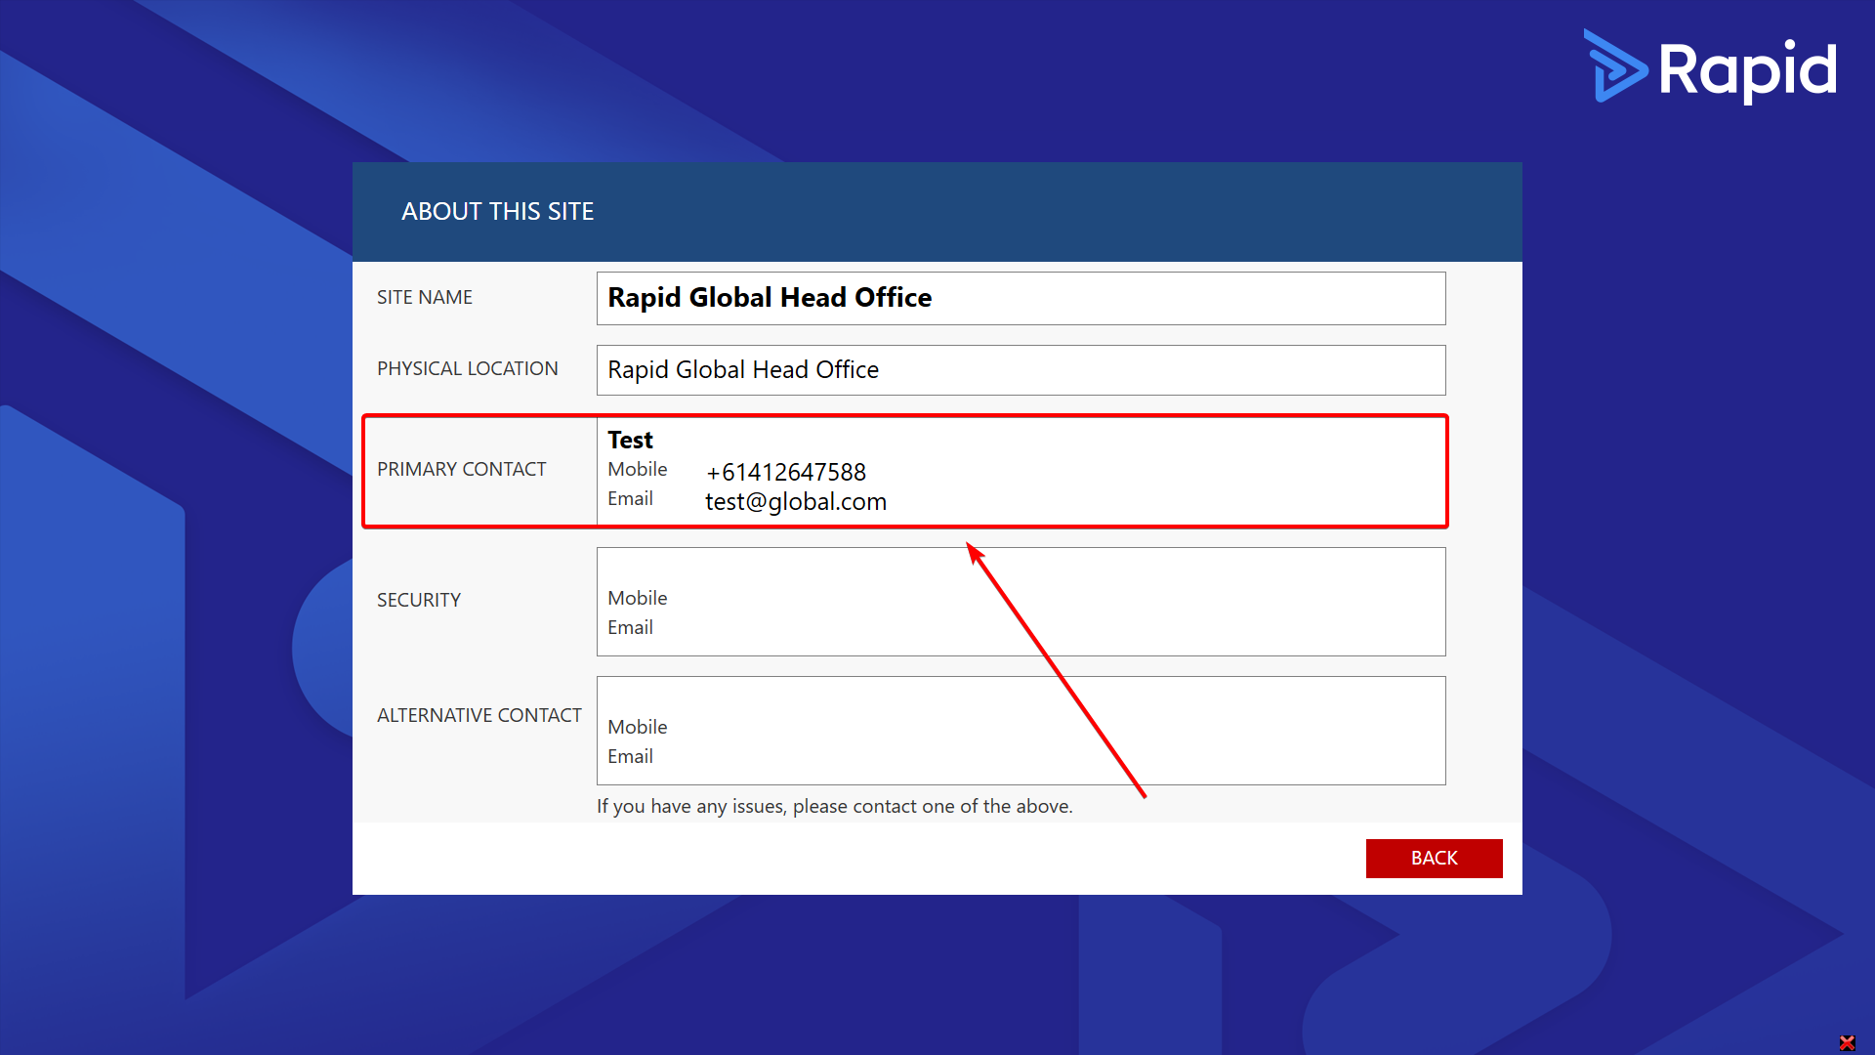1875x1055 pixels.
Task: Click the PRIMARY CONTACT label
Action: [461, 469]
